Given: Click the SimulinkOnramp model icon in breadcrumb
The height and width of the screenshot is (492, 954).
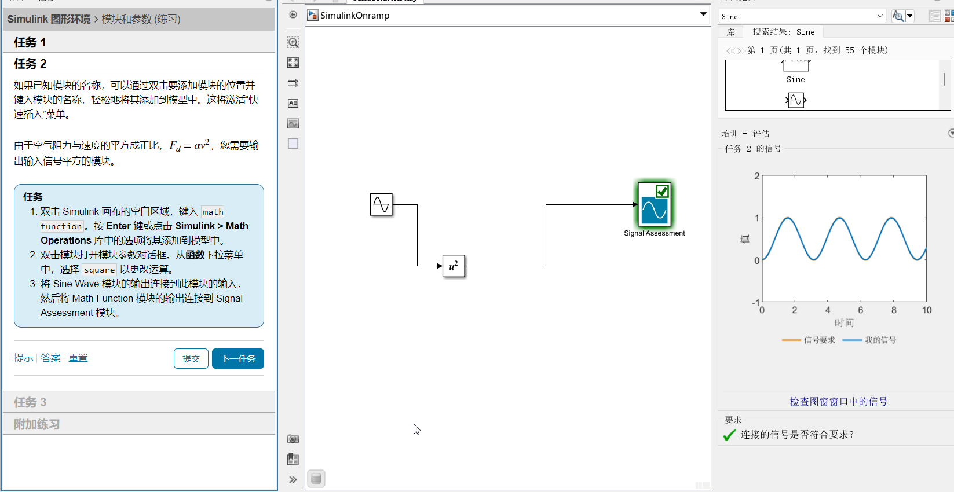Looking at the screenshot, I should tap(313, 15).
